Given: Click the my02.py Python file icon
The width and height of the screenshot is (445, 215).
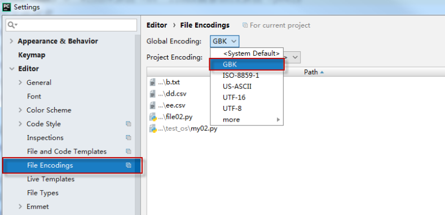Looking at the screenshot, I should [x=153, y=128].
